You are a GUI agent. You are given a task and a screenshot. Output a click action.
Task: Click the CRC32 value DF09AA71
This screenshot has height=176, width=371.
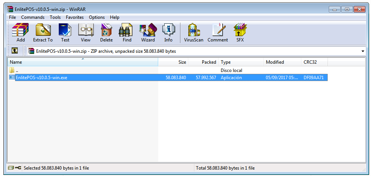(x=313, y=78)
